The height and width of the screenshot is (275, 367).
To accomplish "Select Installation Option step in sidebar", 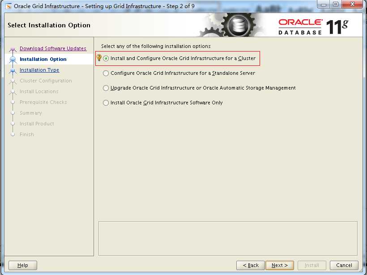I will click(x=43, y=59).
